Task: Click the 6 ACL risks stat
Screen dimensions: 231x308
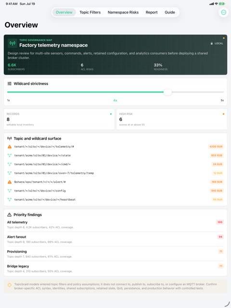Action: [x=87, y=67]
